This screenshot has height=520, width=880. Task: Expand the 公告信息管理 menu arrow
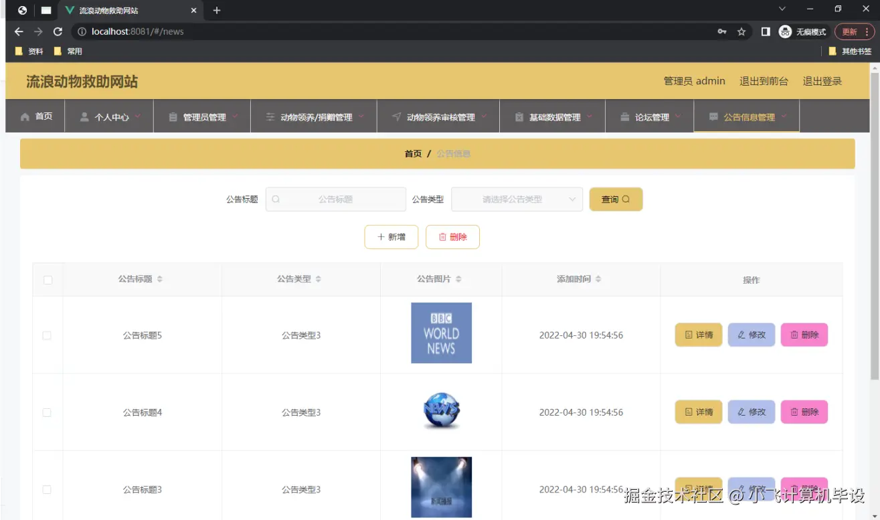tap(784, 116)
